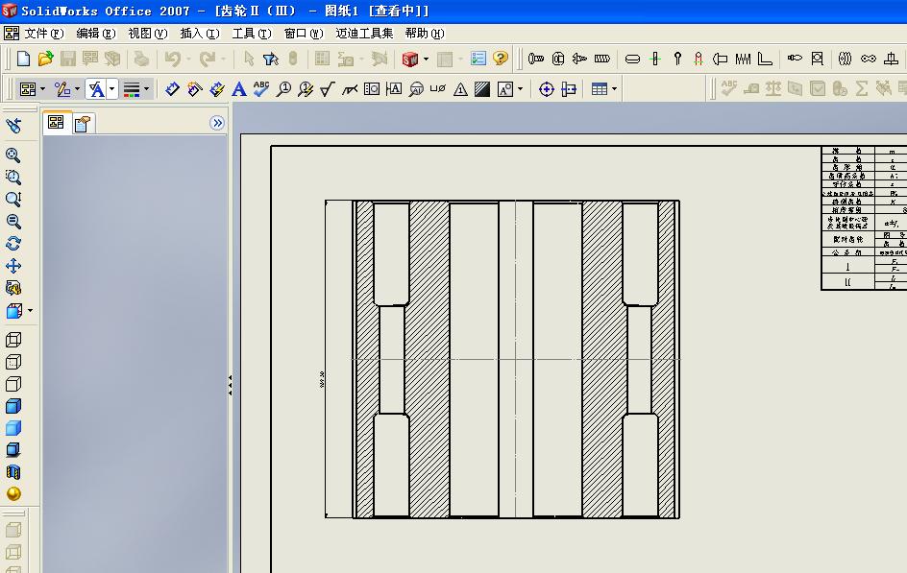Open the Block tool dropdown arrow
This screenshot has width=907, height=573.
click(x=520, y=89)
